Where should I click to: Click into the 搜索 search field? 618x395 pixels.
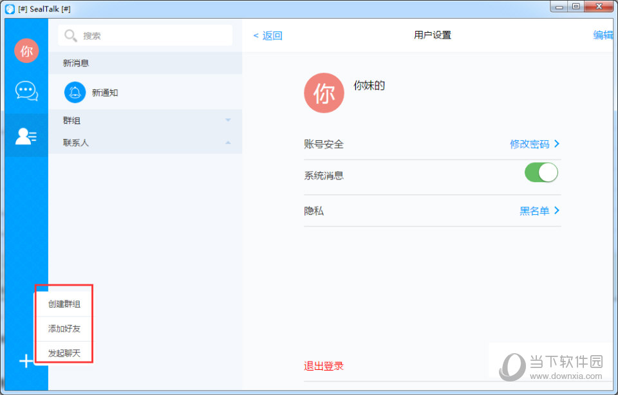click(x=145, y=35)
